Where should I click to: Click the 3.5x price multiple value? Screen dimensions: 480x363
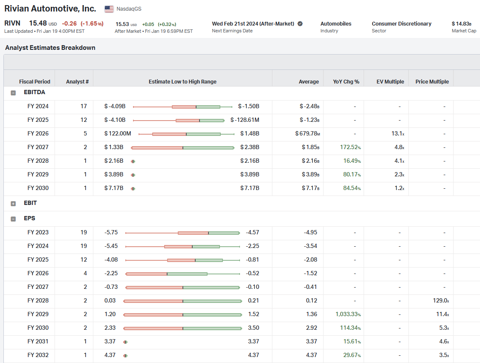[x=444, y=355]
